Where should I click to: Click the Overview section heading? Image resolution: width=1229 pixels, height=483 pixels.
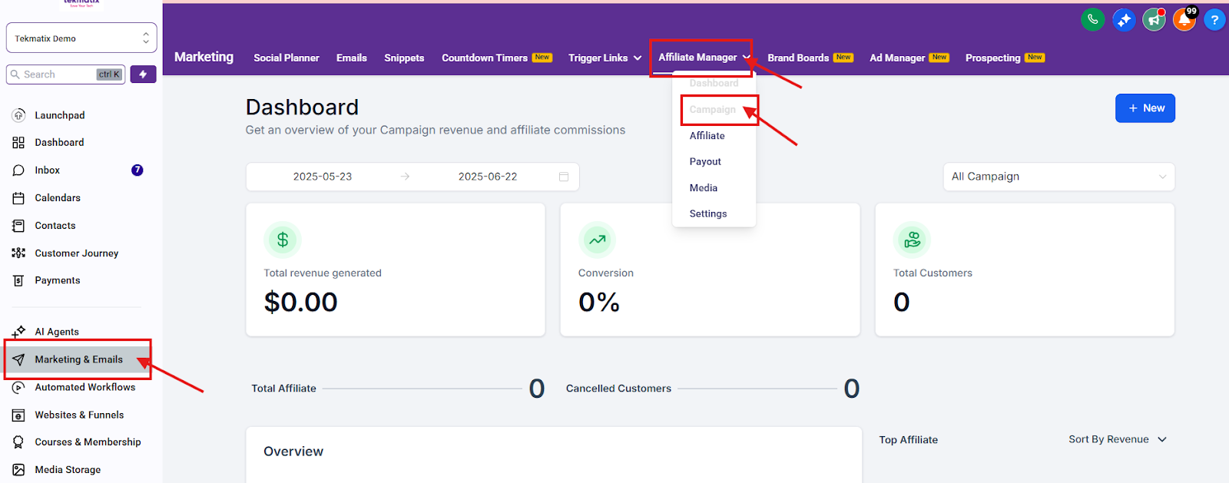(x=293, y=452)
